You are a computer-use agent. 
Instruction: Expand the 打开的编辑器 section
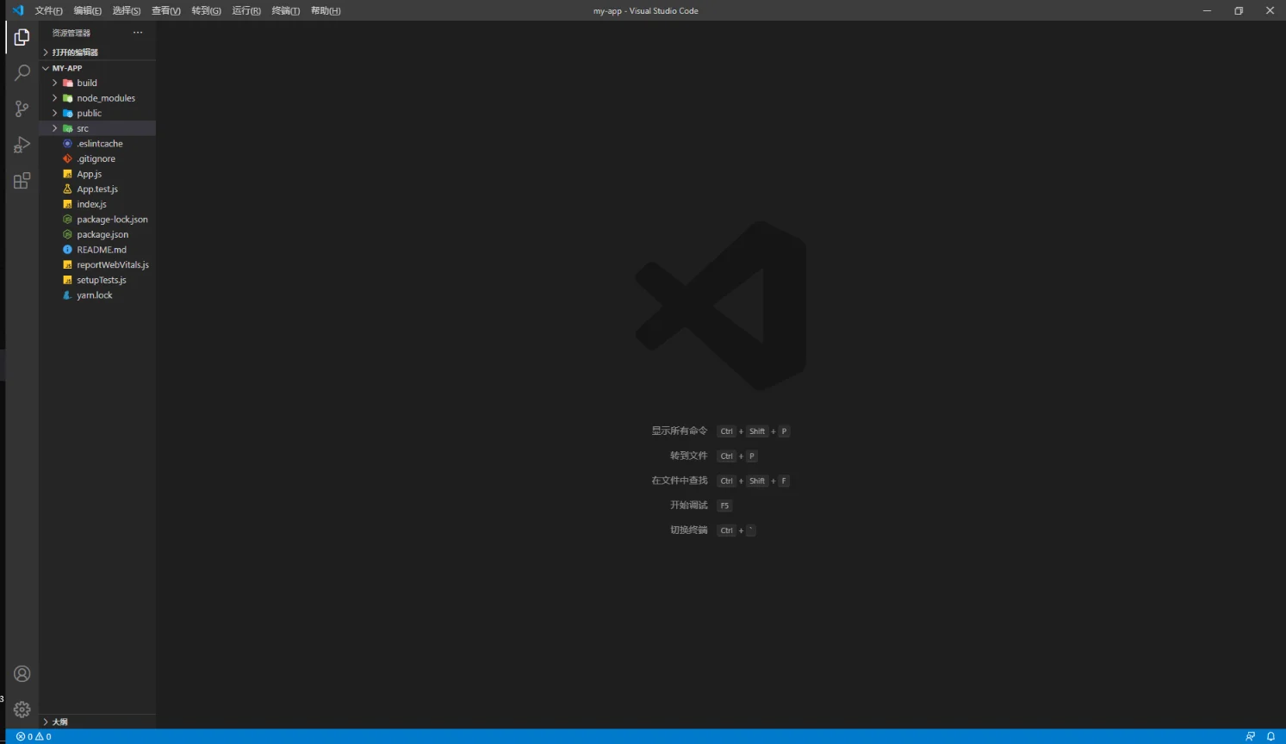click(46, 53)
